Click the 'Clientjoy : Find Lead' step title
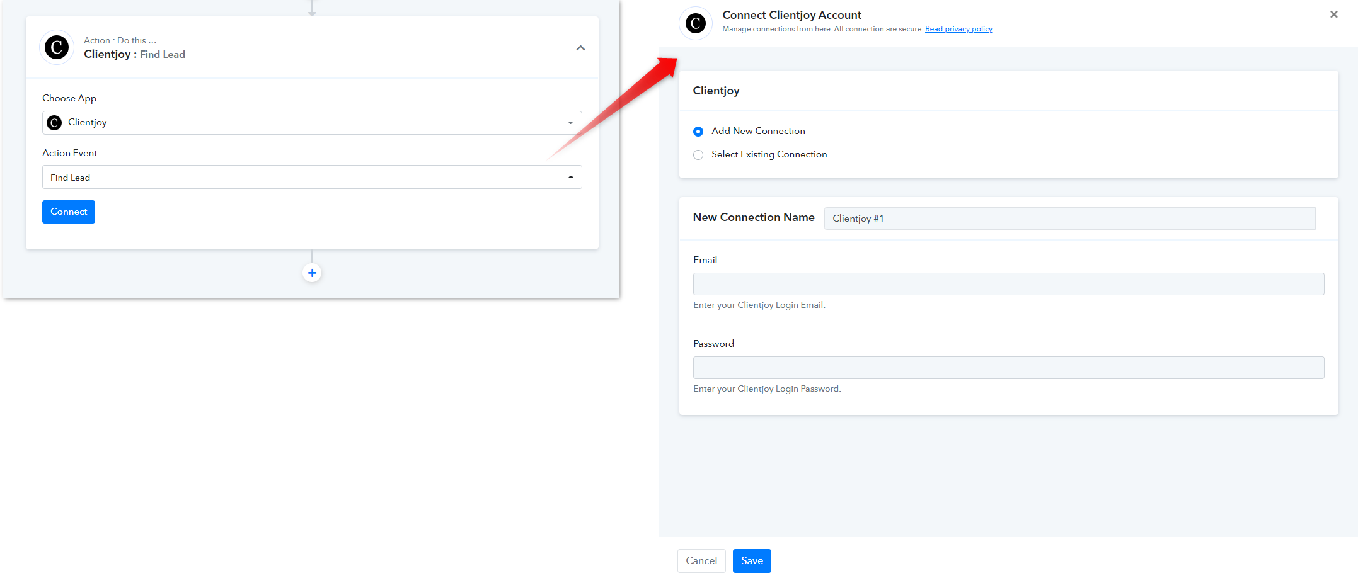 (134, 55)
